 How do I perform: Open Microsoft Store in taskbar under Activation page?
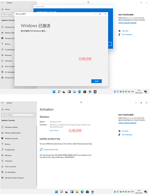(x=87, y=192)
